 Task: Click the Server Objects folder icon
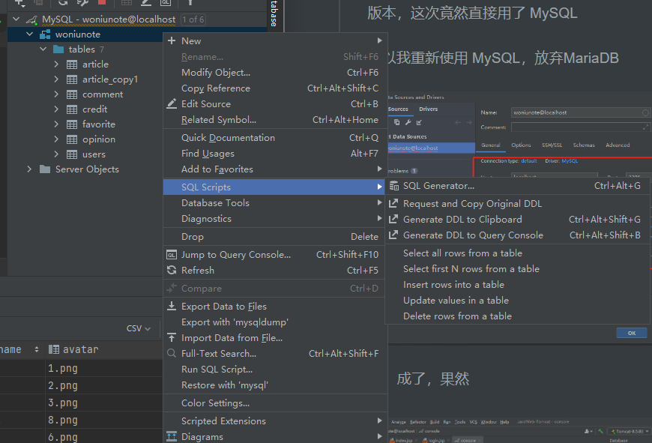tap(45, 169)
